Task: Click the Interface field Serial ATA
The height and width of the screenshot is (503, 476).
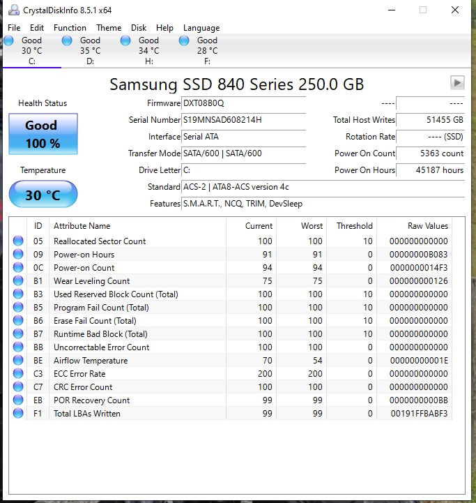Action: coord(243,137)
